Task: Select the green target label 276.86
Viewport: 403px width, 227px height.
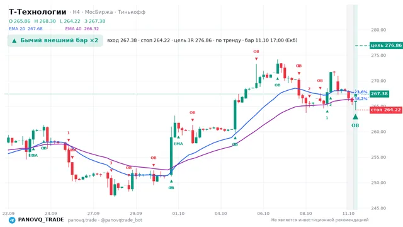Action: pyautogui.click(x=386, y=45)
